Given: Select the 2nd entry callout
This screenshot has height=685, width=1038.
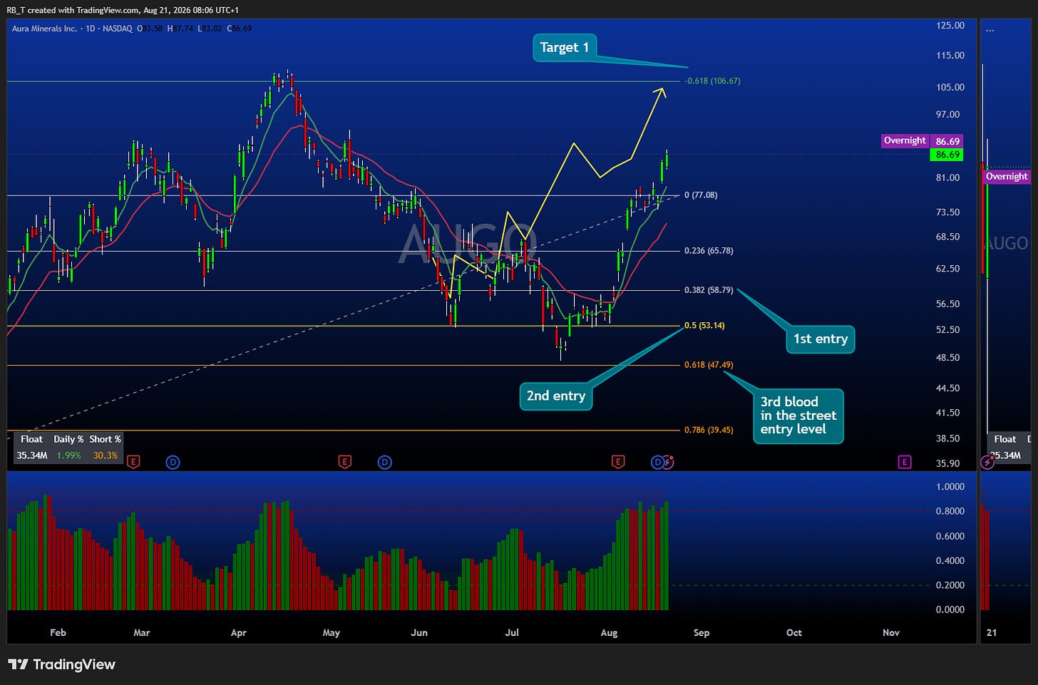Looking at the screenshot, I should click(x=556, y=396).
